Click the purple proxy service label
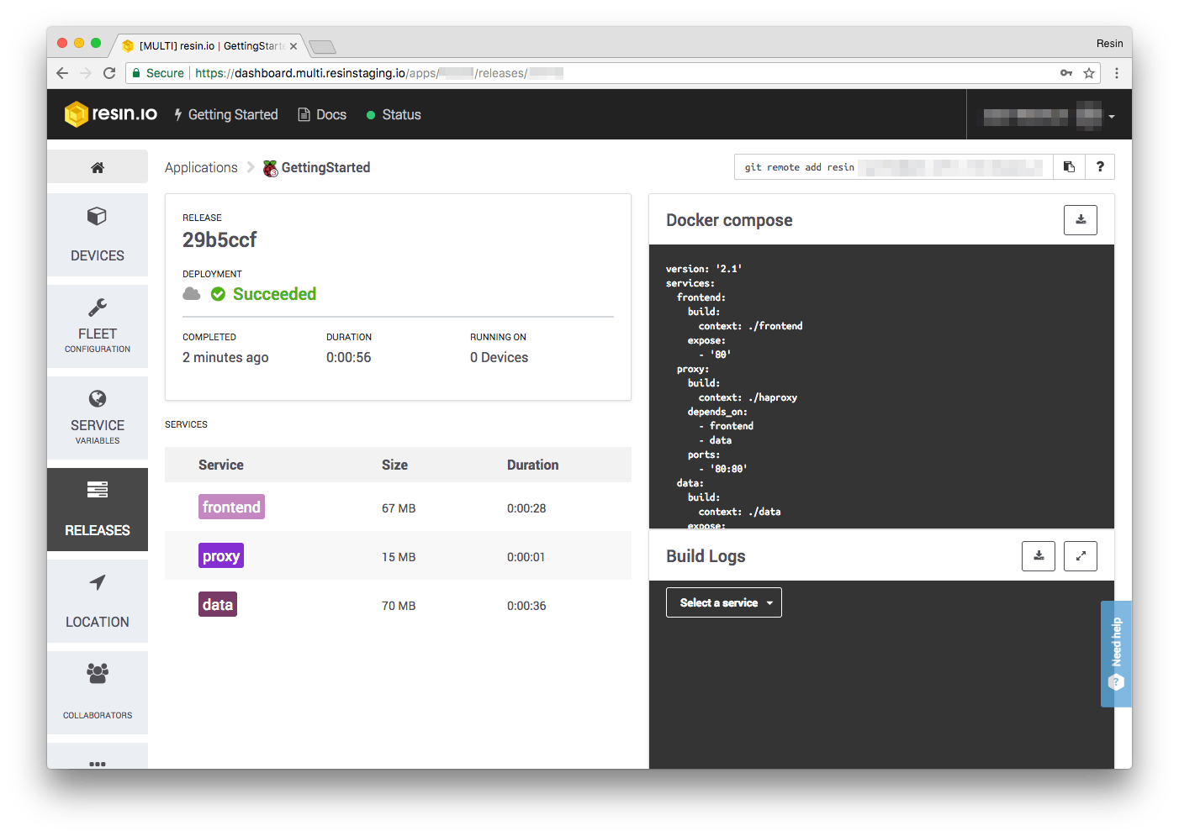The height and width of the screenshot is (836, 1179). tap(221, 556)
